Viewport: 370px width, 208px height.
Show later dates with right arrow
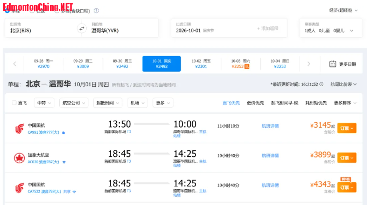[309, 64]
